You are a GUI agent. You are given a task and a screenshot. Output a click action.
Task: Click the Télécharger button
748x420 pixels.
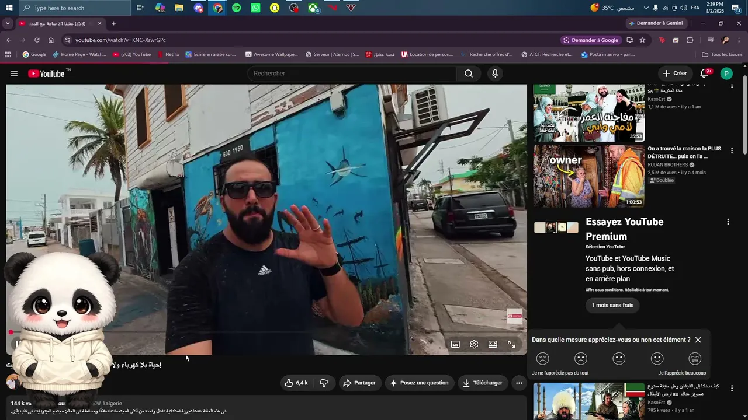(483, 383)
